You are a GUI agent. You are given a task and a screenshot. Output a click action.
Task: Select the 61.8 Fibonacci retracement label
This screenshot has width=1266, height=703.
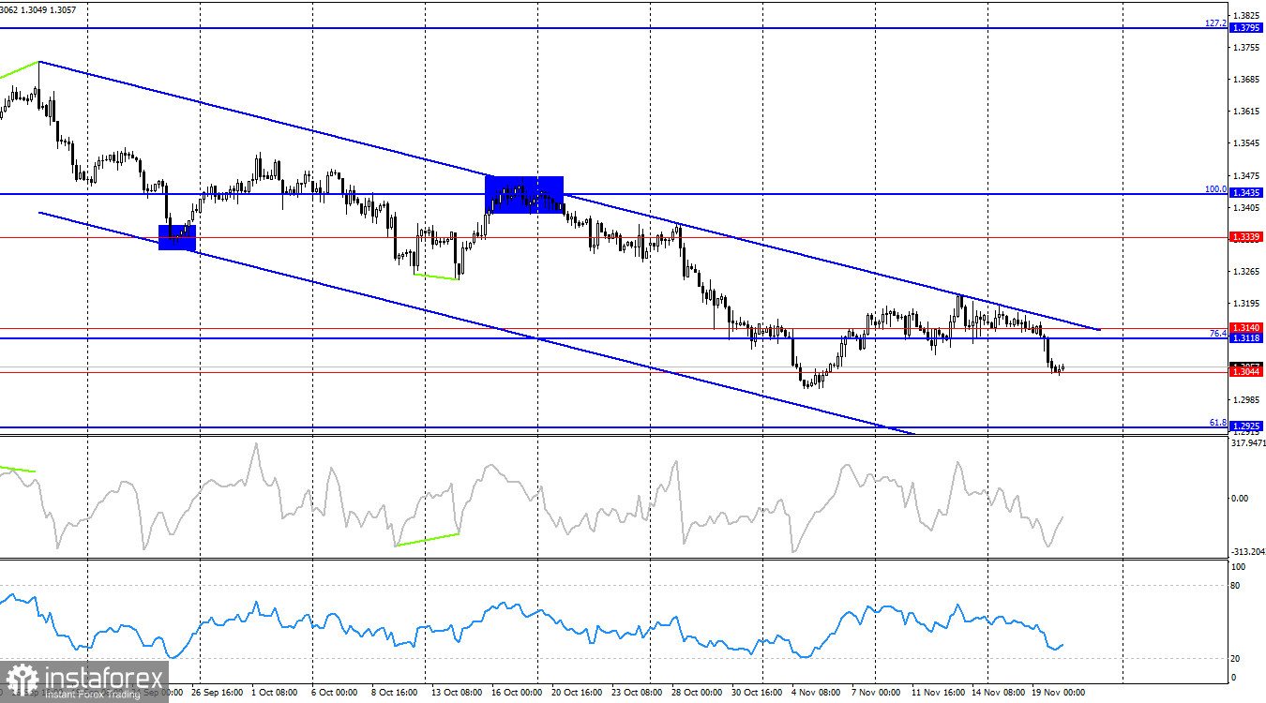coord(1216,423)
